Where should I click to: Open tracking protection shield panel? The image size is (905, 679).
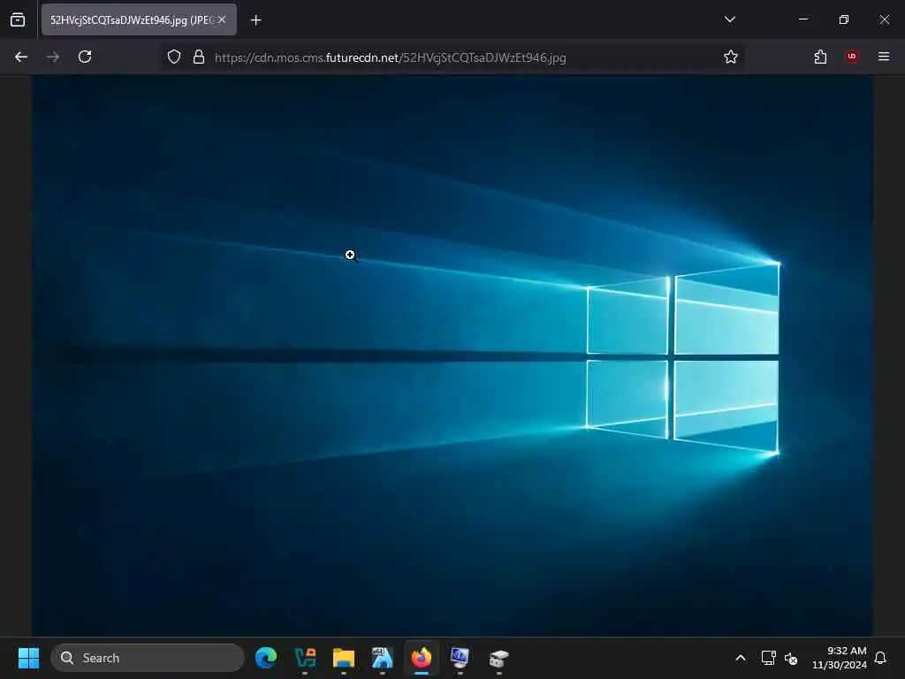pos(174,57)
